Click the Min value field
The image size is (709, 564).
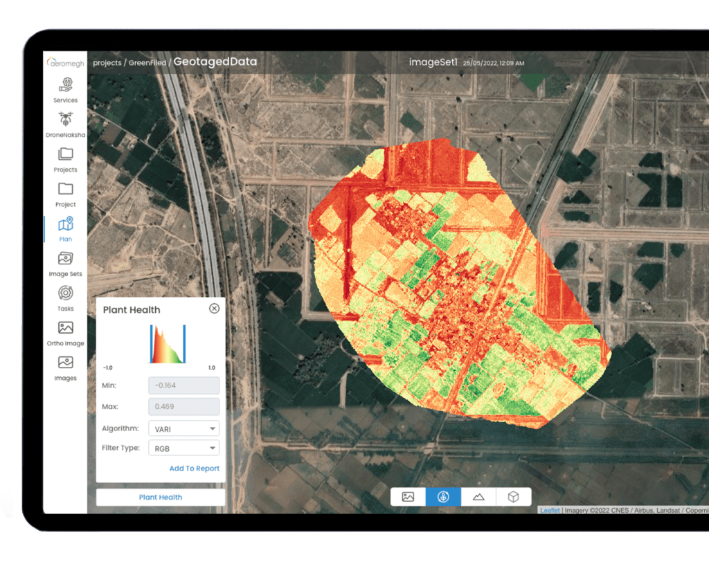coord(184,385)
